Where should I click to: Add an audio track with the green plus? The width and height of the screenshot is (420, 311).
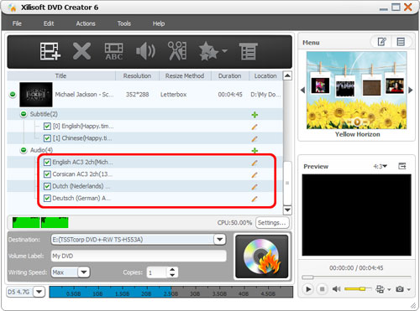pos(255,151)
